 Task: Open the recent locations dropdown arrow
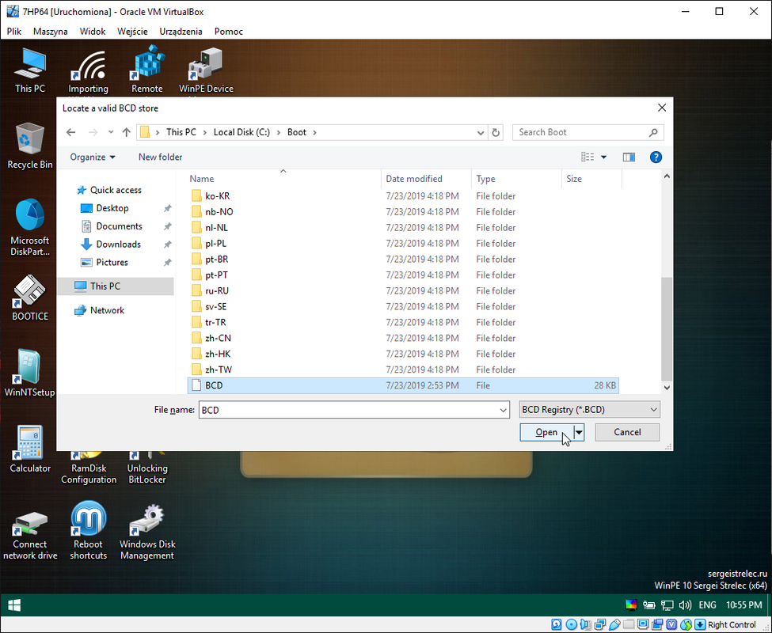click(x=111, y=132)
